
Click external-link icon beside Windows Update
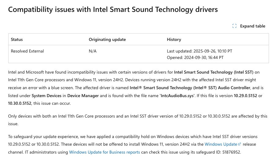[240, 144]
